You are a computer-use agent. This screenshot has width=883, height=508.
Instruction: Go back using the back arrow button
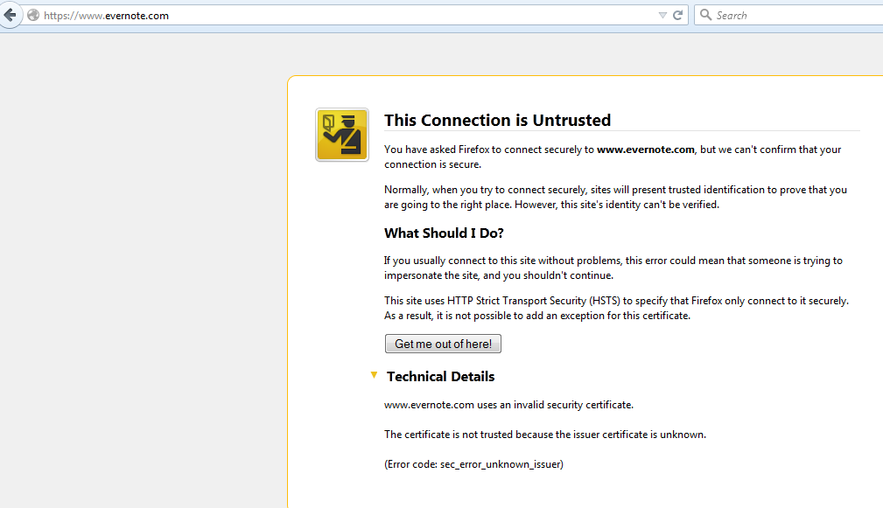pyautogui.click(x=11, y=15)
